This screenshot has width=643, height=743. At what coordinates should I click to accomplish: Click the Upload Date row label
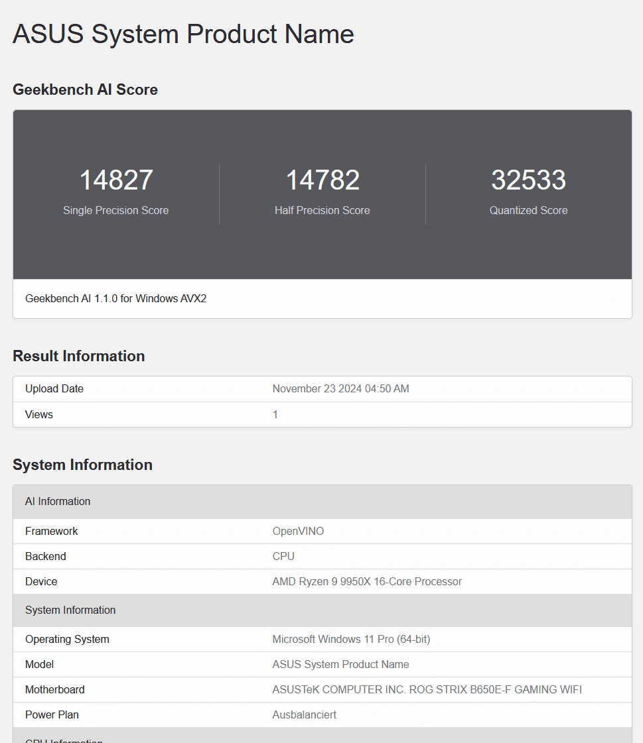54,388
